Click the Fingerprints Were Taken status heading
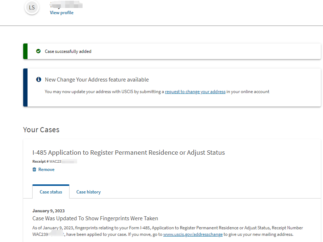The width and height of the screenshot is (323, 242). 95,218
